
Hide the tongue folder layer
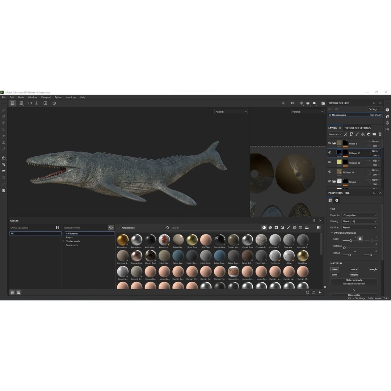click(x=330, y=181)
